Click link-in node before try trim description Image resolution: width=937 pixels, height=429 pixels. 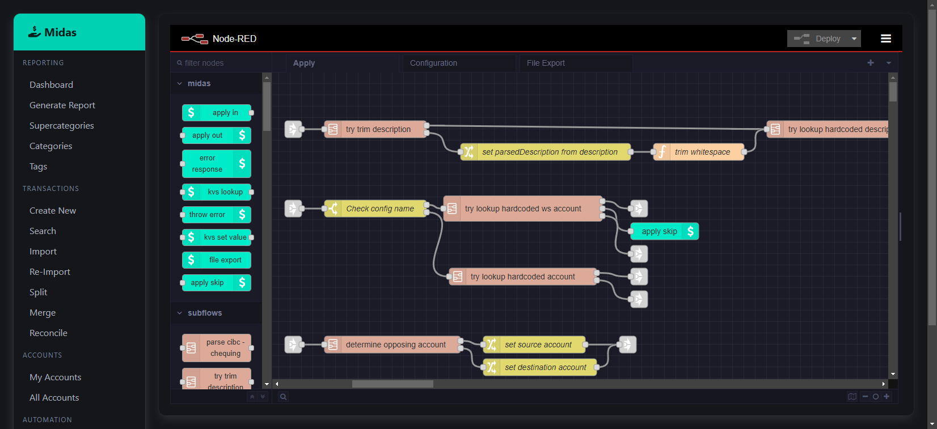(293, 129)
